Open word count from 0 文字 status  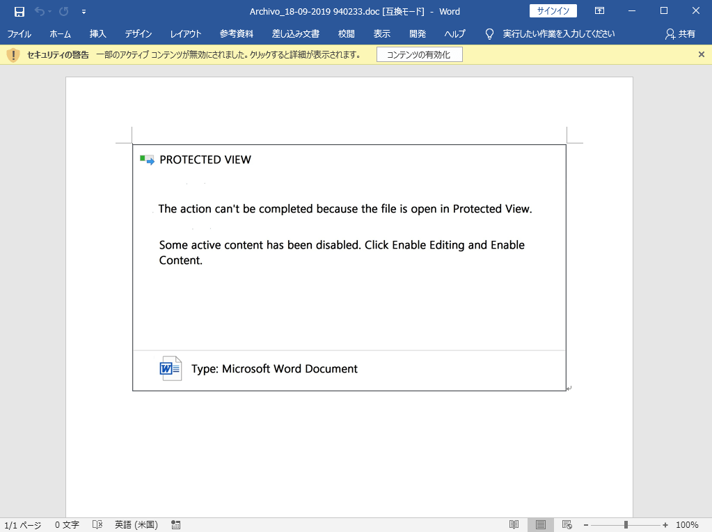pos(67,525)
